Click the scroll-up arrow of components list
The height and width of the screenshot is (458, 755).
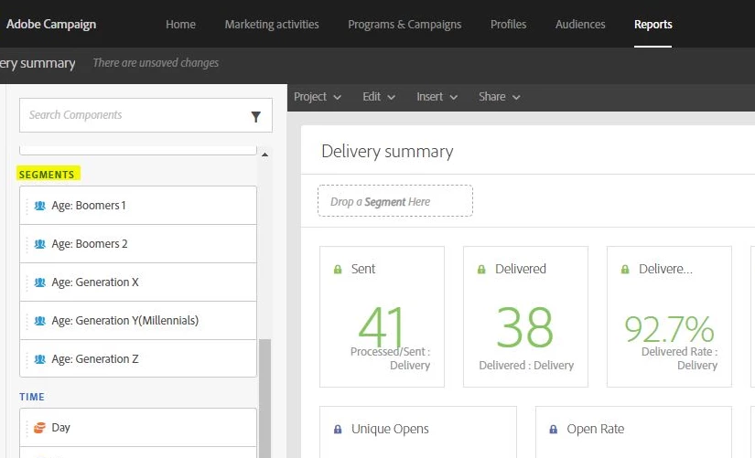[x=264, y=154]
